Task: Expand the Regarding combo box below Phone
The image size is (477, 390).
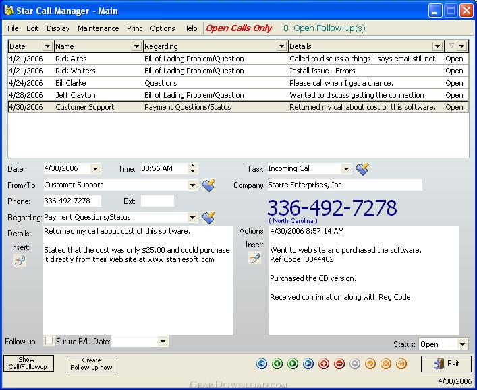Action: pos(192,218)
